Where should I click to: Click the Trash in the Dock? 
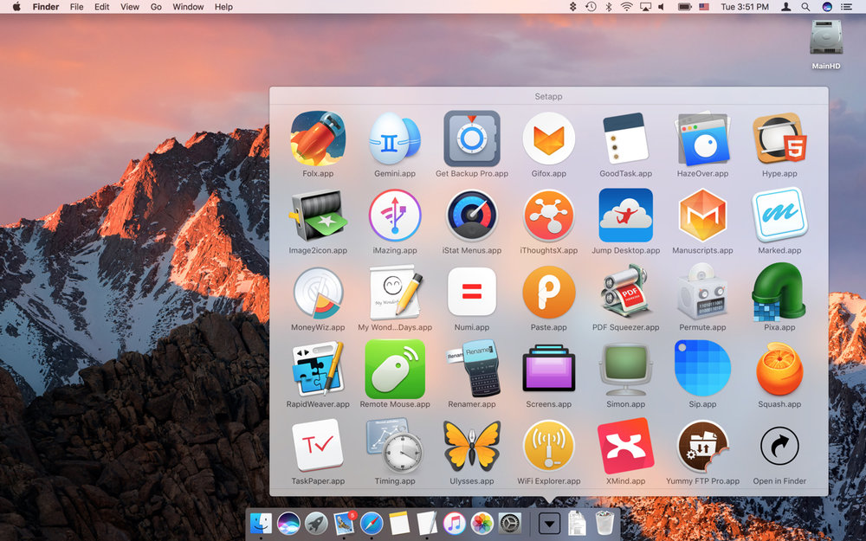(605, 523)
